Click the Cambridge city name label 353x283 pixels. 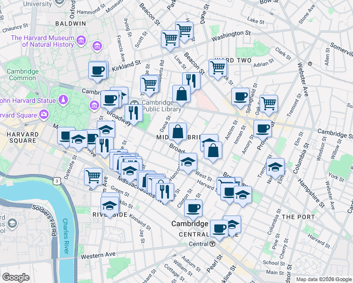(190, 224)
